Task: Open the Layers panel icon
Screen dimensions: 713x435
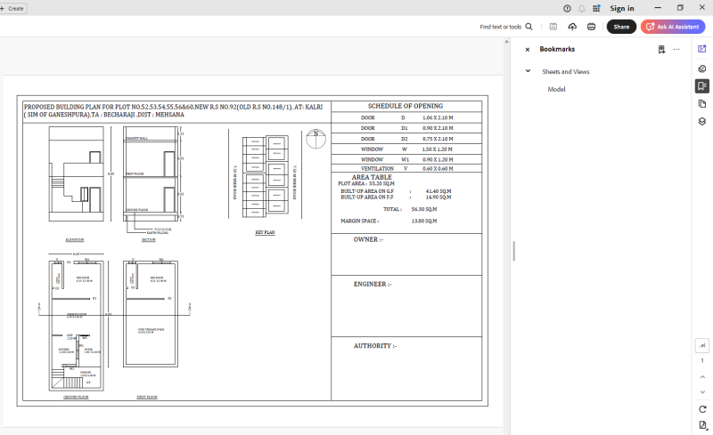Action: pos(702,122)
